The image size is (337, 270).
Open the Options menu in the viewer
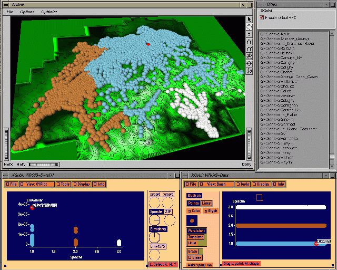click(x=27, y=11)
